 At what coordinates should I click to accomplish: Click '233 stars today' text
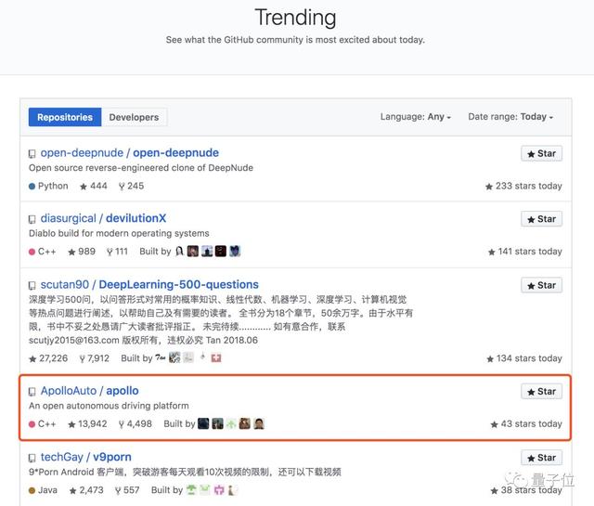523,186
